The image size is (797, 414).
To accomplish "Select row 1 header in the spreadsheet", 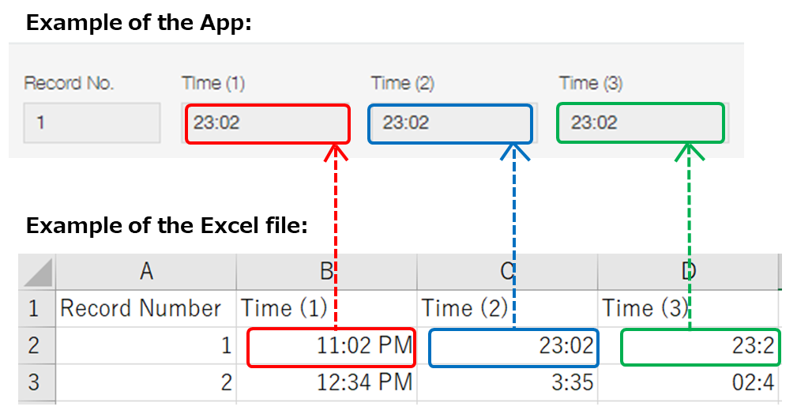I will point(34,308).
